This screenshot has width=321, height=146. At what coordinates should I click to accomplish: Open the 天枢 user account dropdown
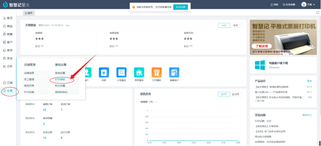[x=308, y=4]
